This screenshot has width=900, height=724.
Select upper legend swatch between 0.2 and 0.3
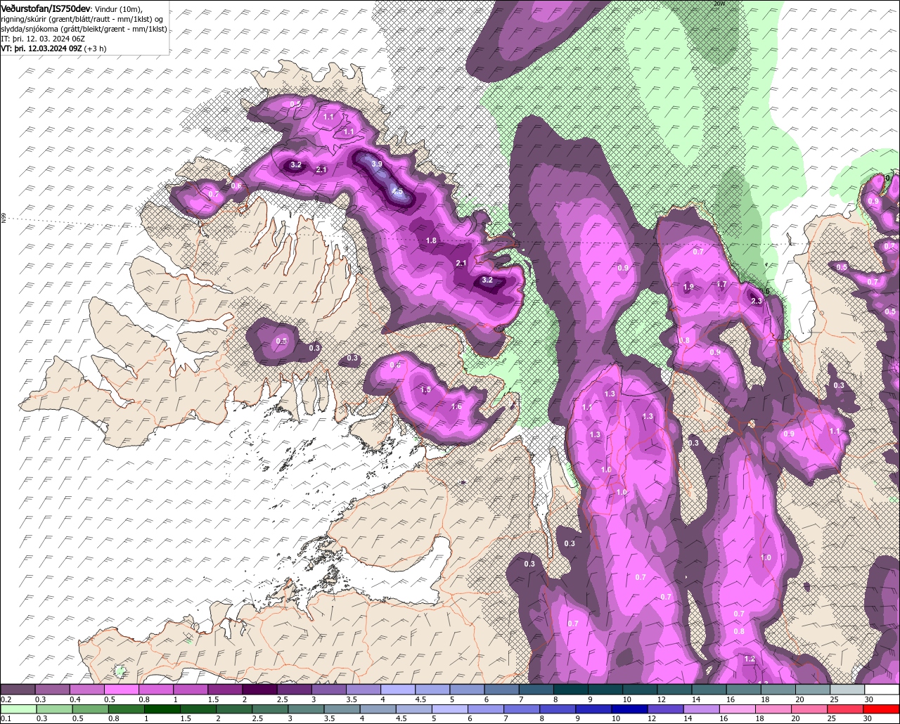coord(18,690)
